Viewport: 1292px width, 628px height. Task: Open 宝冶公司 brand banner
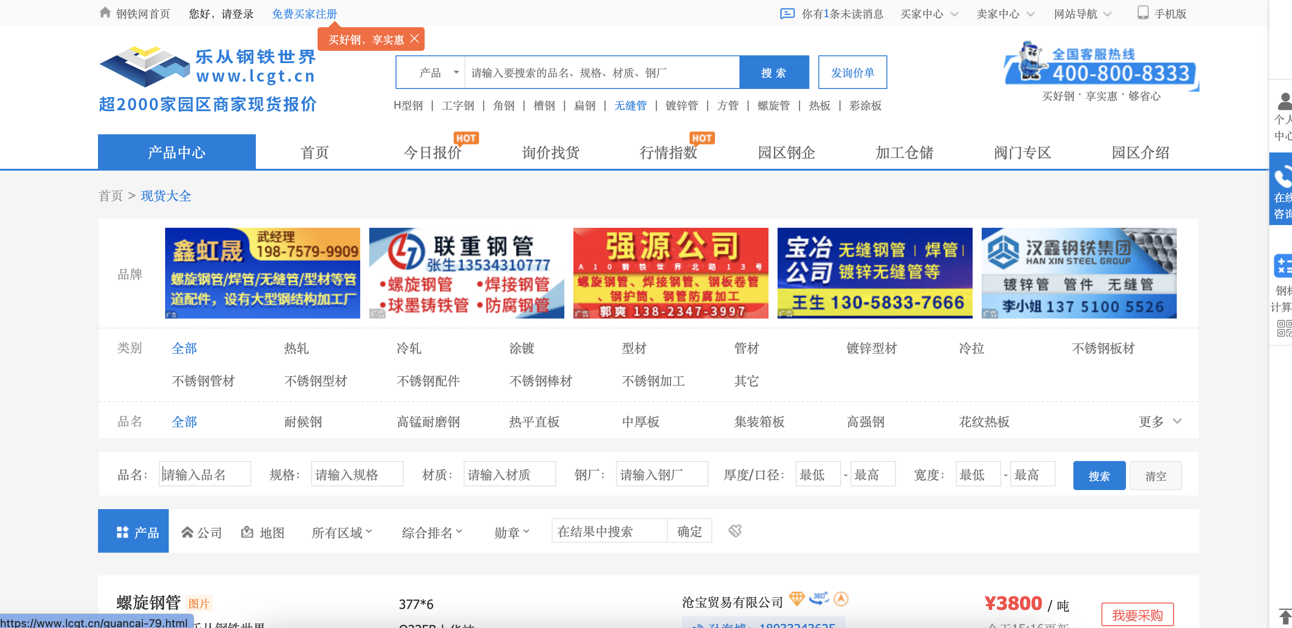coord(875,273)
